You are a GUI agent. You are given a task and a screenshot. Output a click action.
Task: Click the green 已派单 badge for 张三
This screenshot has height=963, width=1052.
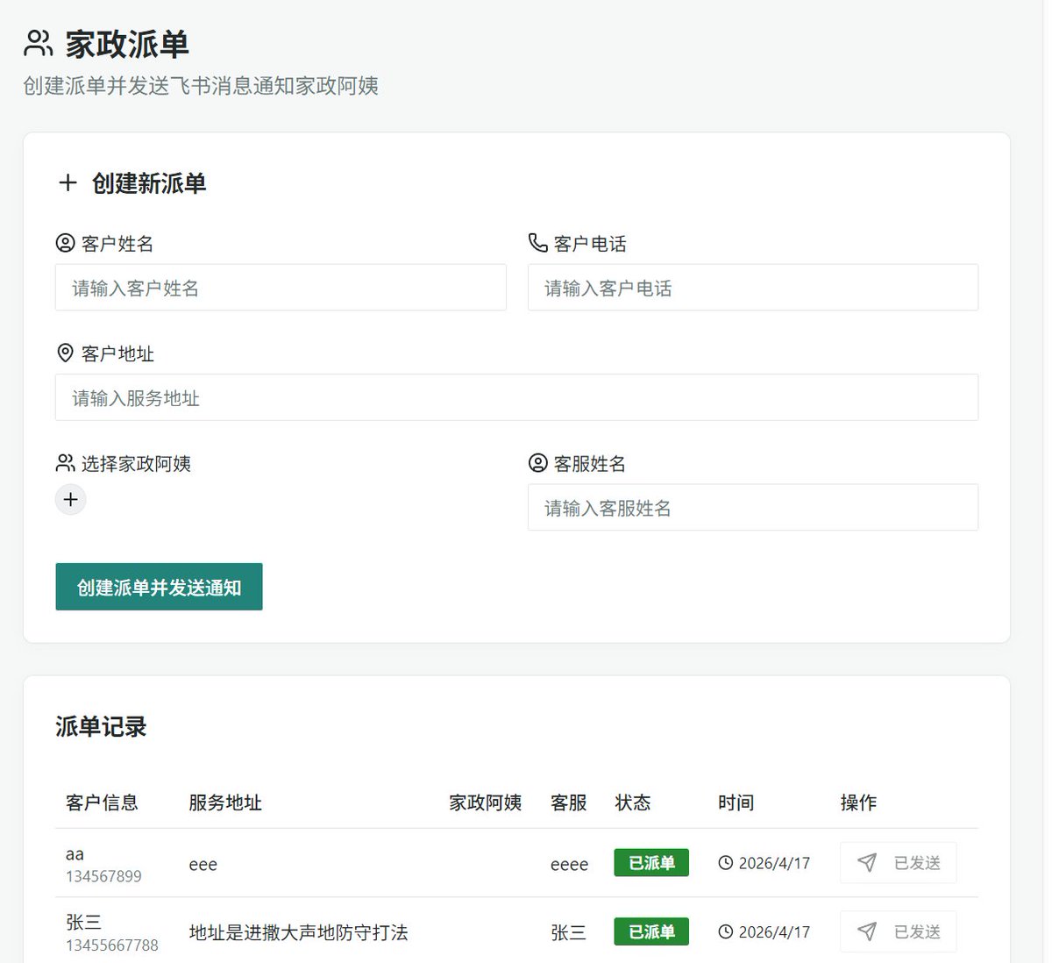(x=651, y=931)
